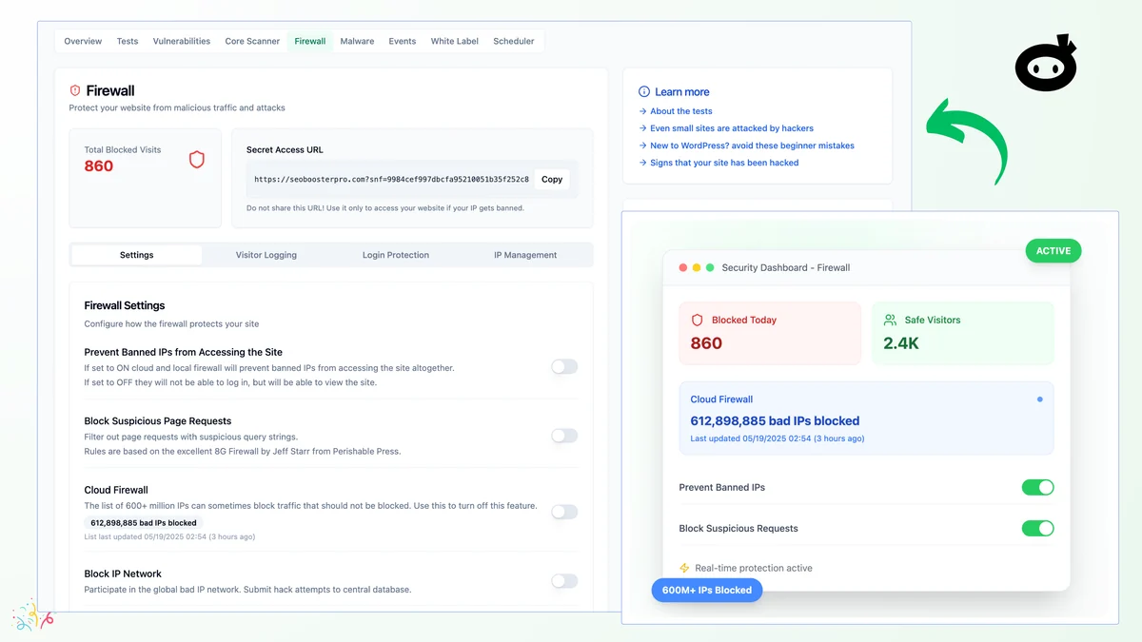This screenshot has width=1142, height=642.
Task: Click the 600M+ IPs Blocked badge
Action: [707, 590]
